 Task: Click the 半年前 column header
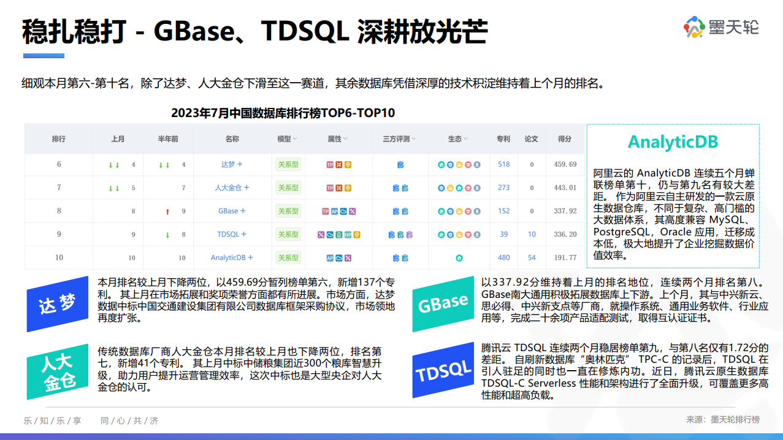tap(168, 139)
